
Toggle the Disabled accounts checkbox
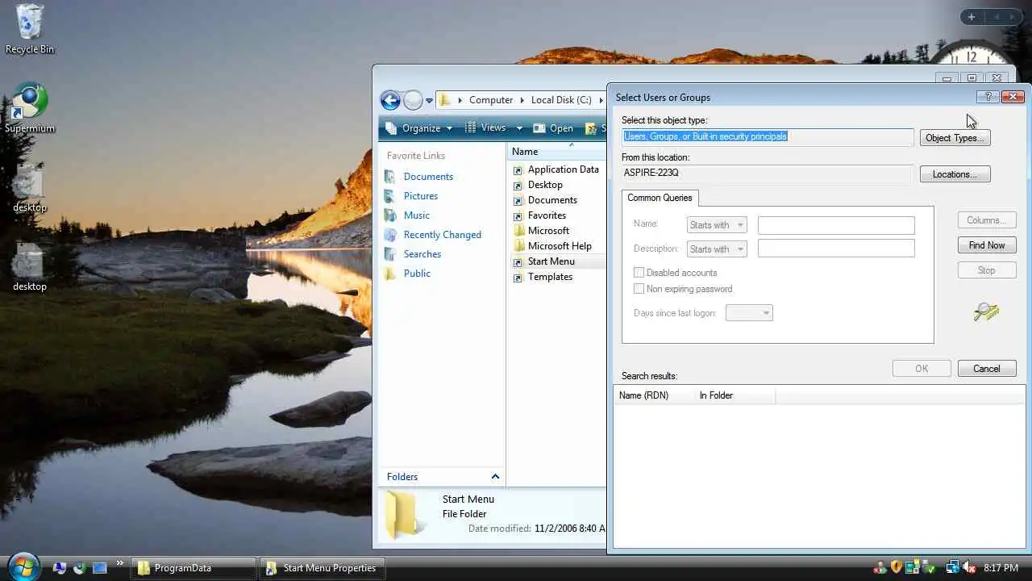pyautogui.click(x=639, y=273)
